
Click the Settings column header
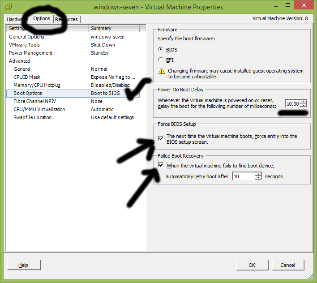(x=47, y=29)
